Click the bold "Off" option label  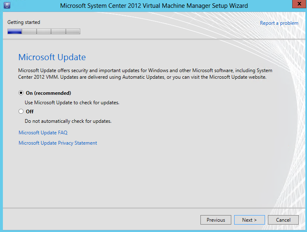pos(30,111)
